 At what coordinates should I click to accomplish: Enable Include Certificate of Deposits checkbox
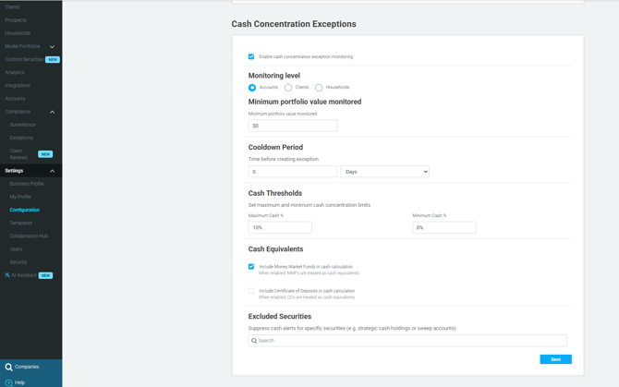click(251, 291)
